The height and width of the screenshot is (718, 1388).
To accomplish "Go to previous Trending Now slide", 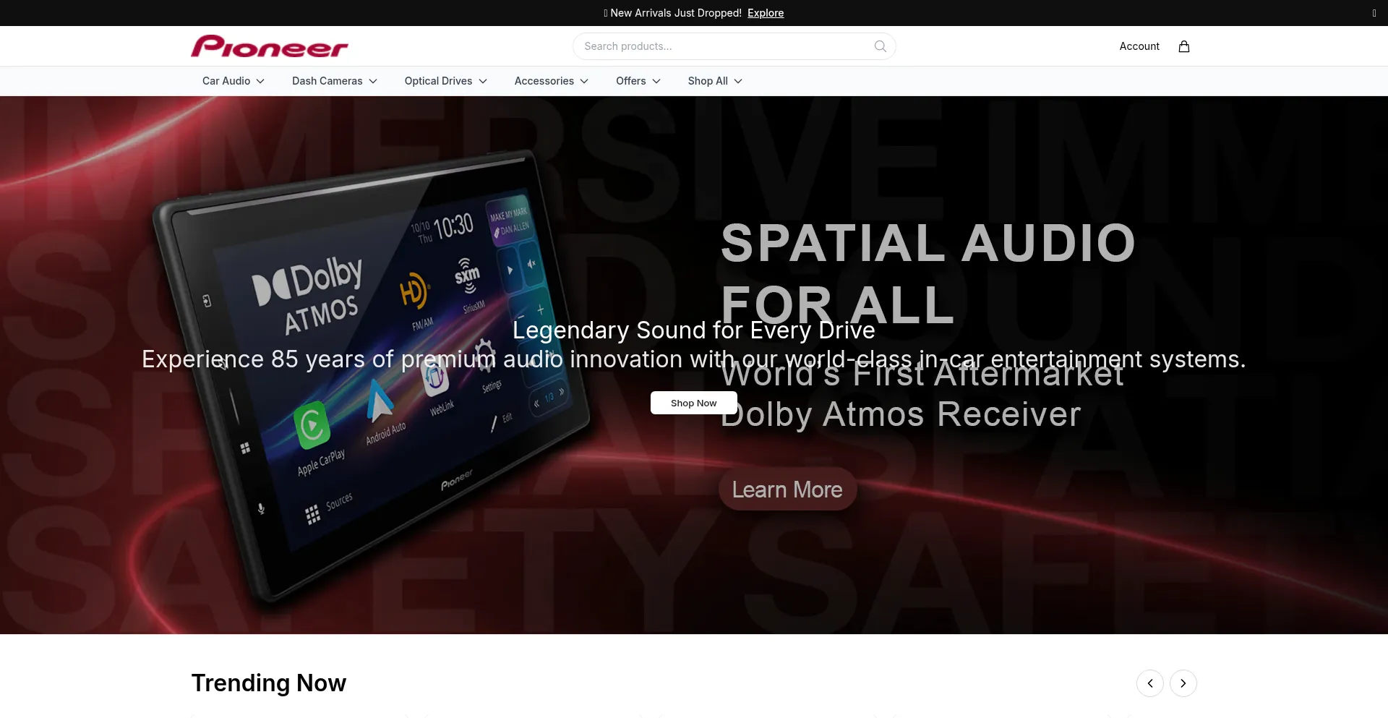I will (1150, 683).
